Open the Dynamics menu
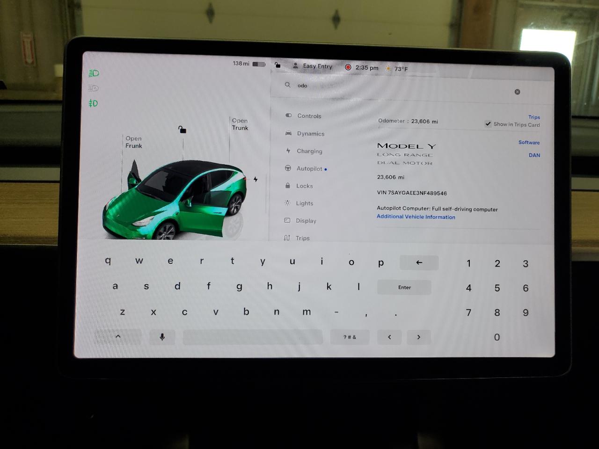This screenshot has height=449, width=599. (x=305, y=133)
